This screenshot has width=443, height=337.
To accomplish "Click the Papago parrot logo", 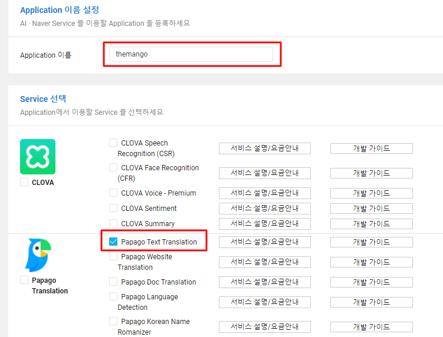I will pos(38,255).
